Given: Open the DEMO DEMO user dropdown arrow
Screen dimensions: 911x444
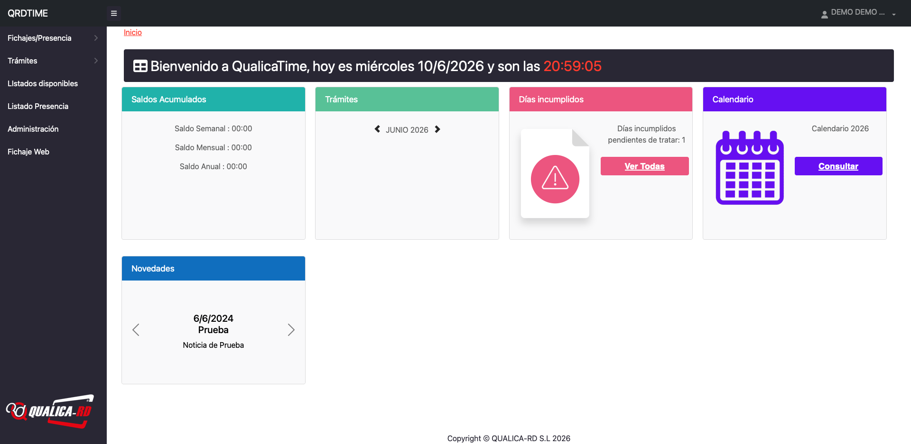Looking at the screenshot, I should (894, 15).
